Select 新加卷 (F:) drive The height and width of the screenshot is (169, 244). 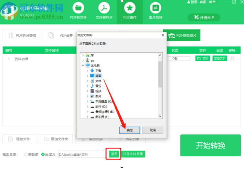pos(100,117)
